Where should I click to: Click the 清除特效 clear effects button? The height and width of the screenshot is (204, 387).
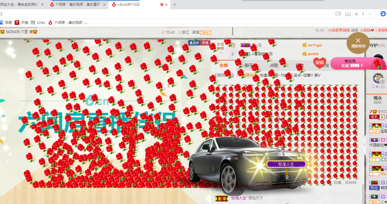[358, 43]
